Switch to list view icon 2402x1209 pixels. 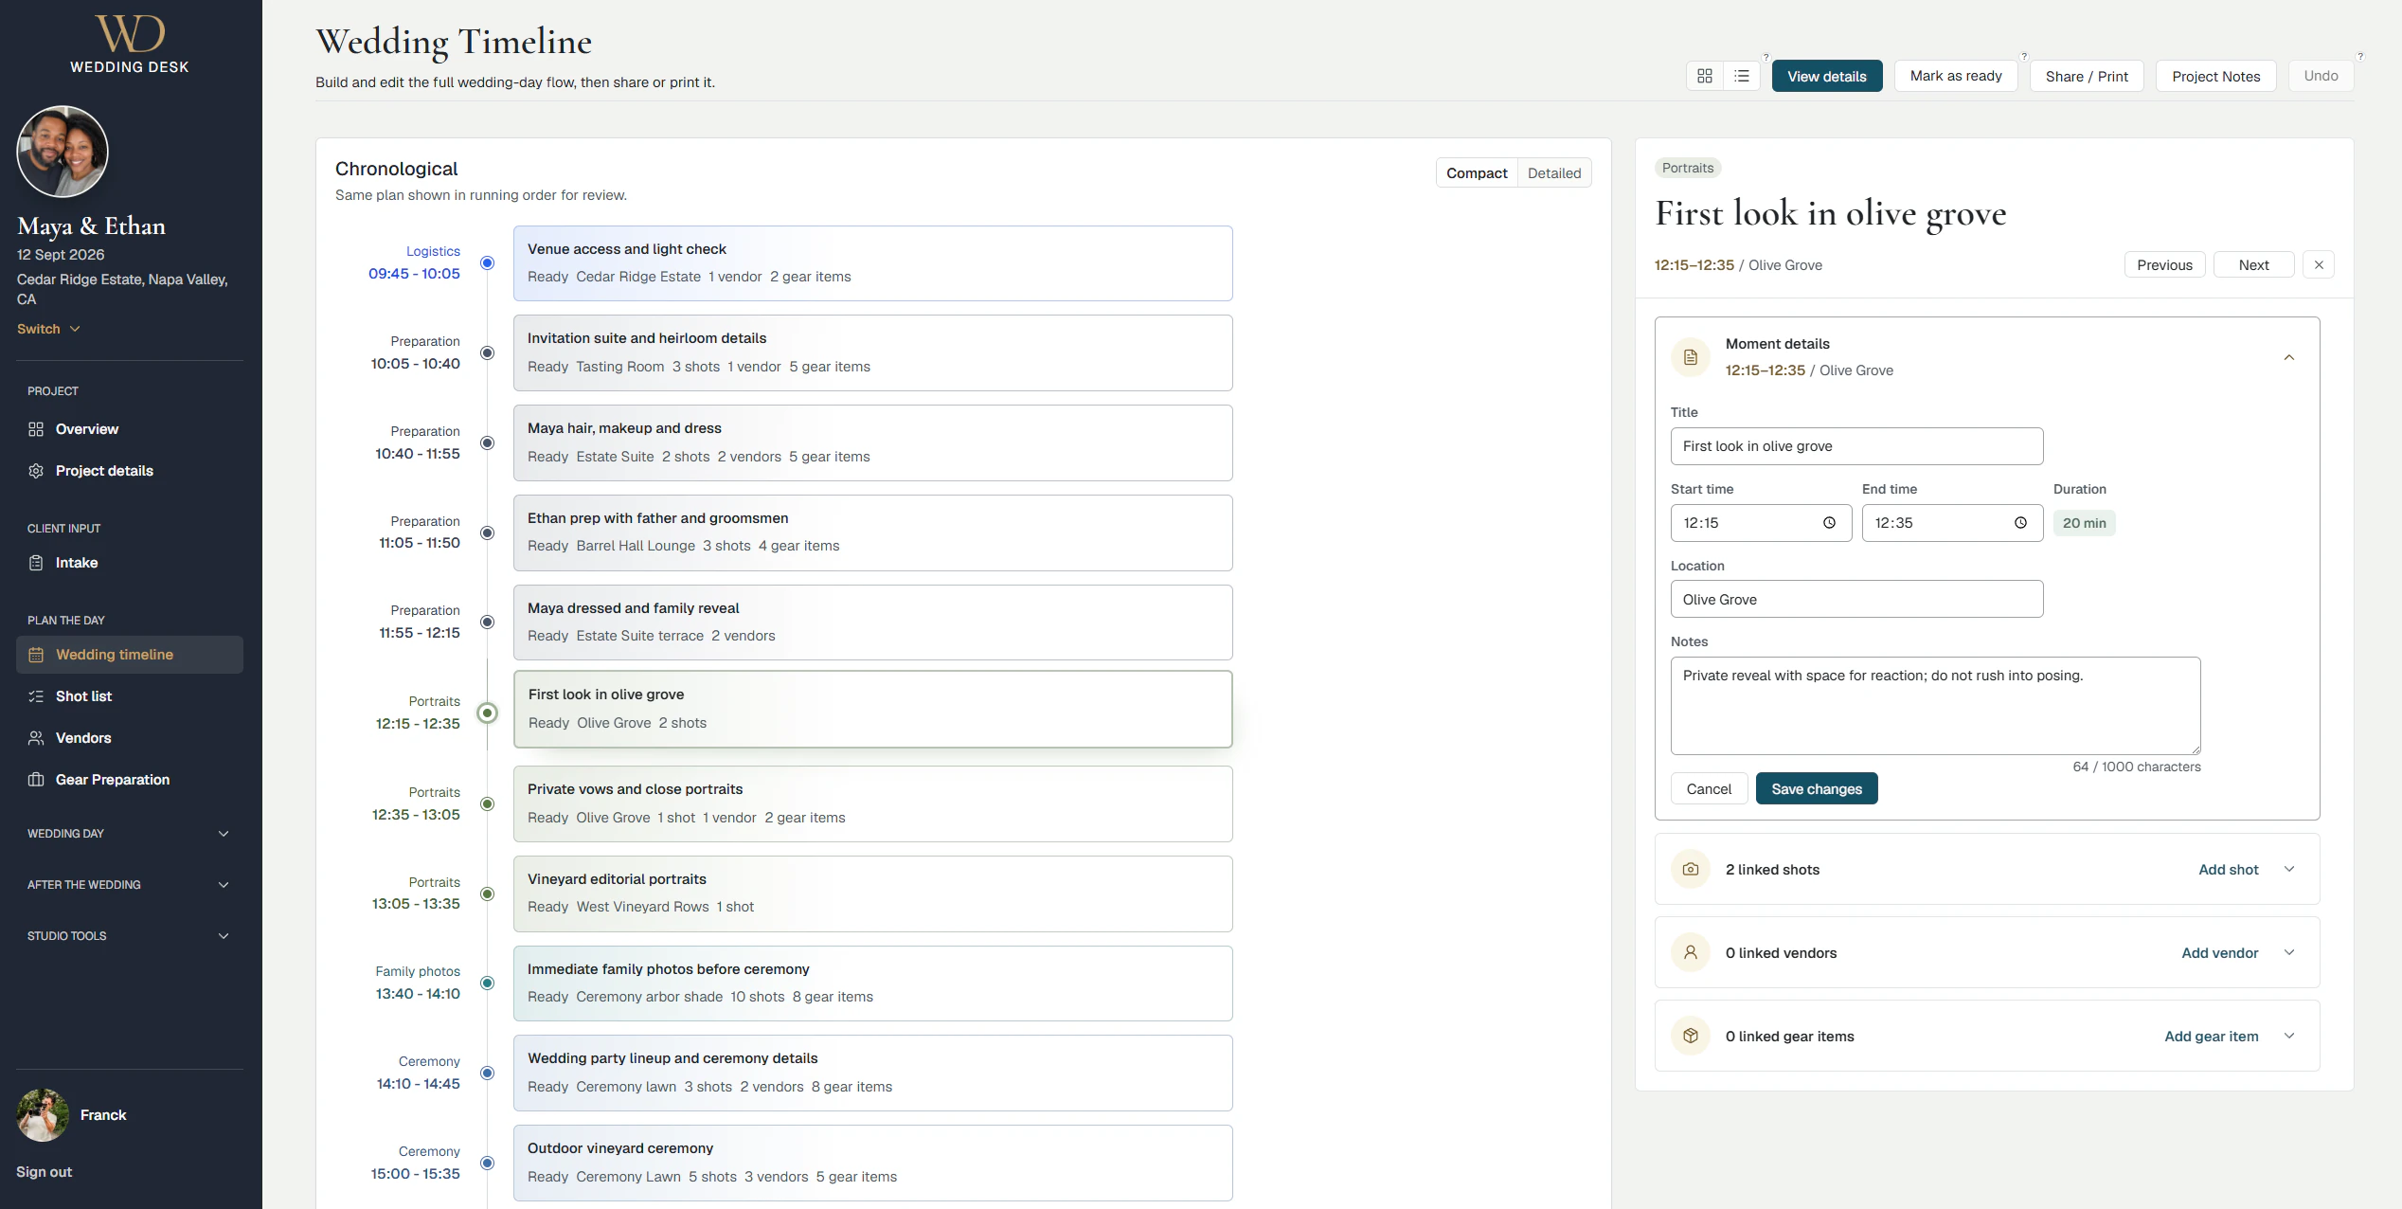(1742, 76)
